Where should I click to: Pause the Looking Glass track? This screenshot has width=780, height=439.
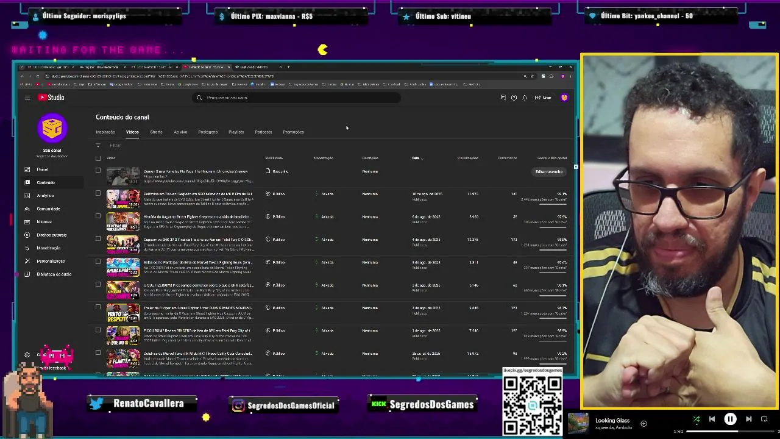(x=730, y=419)
